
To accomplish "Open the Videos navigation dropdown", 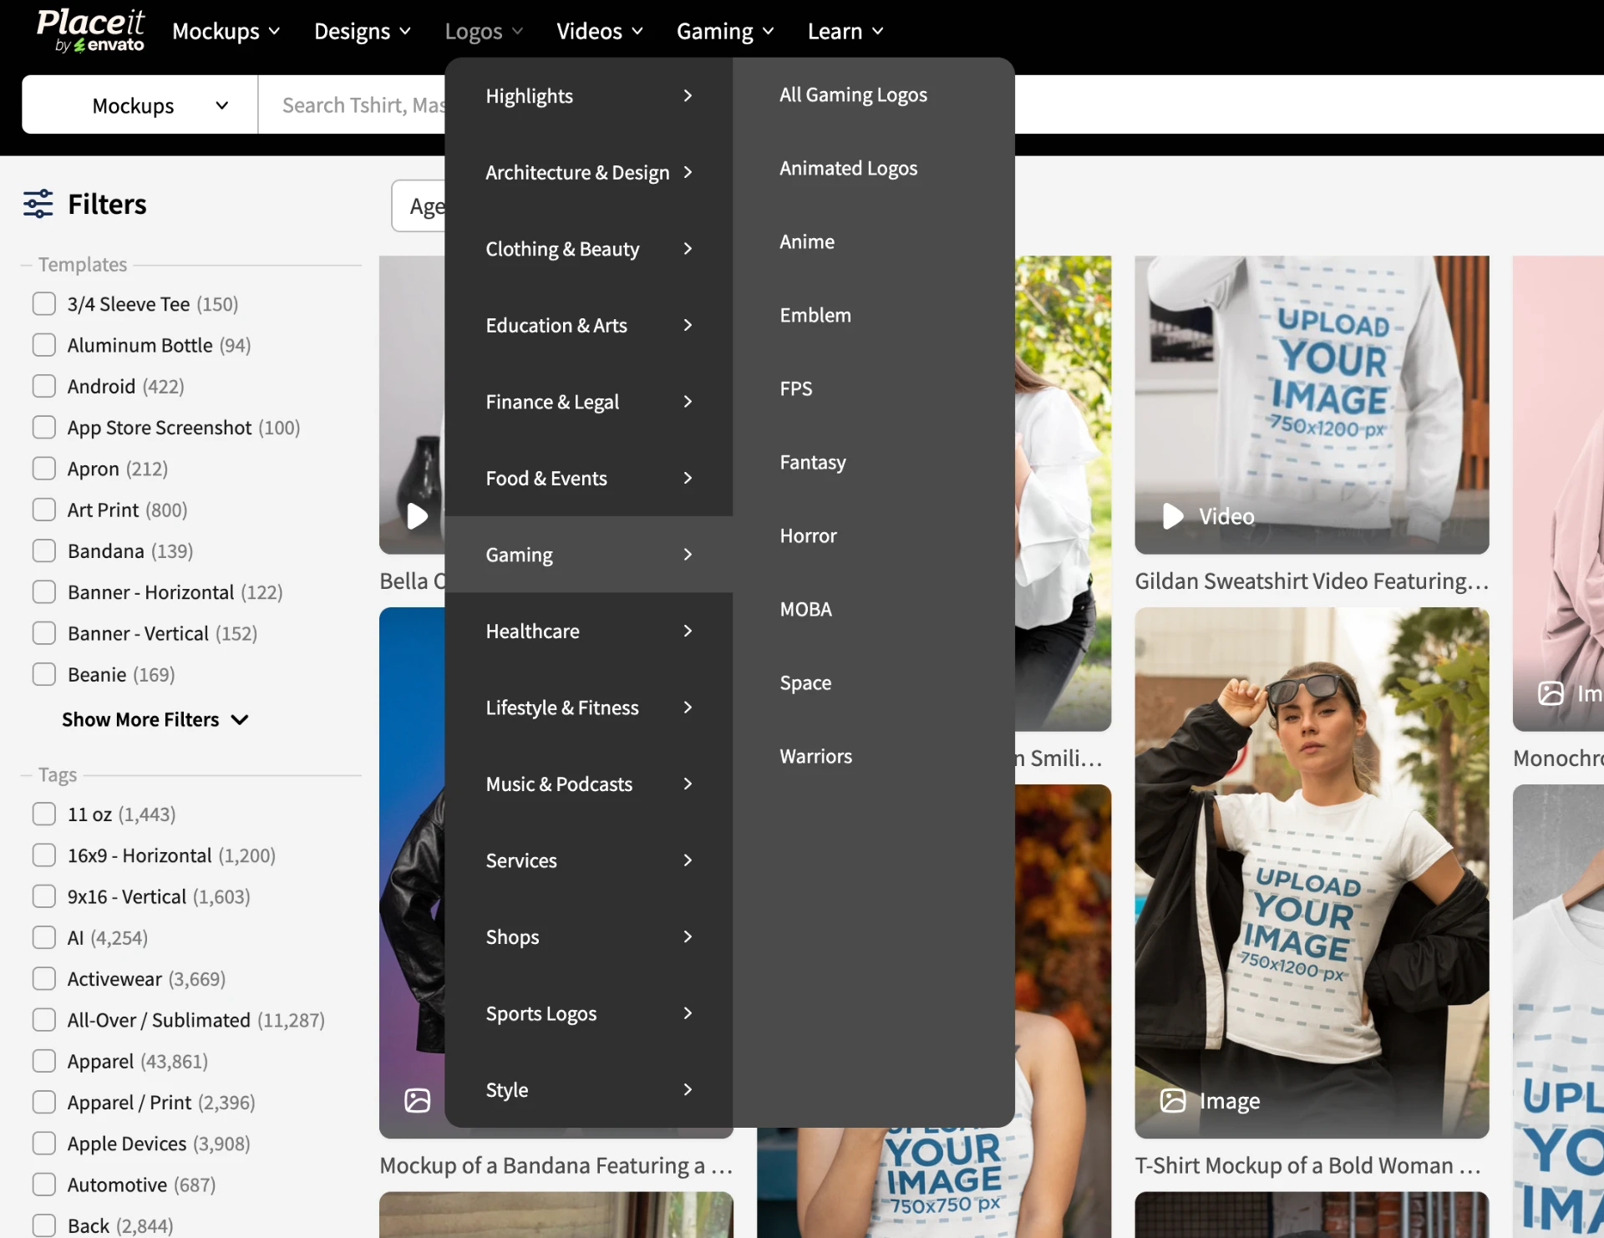I will point(600,32).
